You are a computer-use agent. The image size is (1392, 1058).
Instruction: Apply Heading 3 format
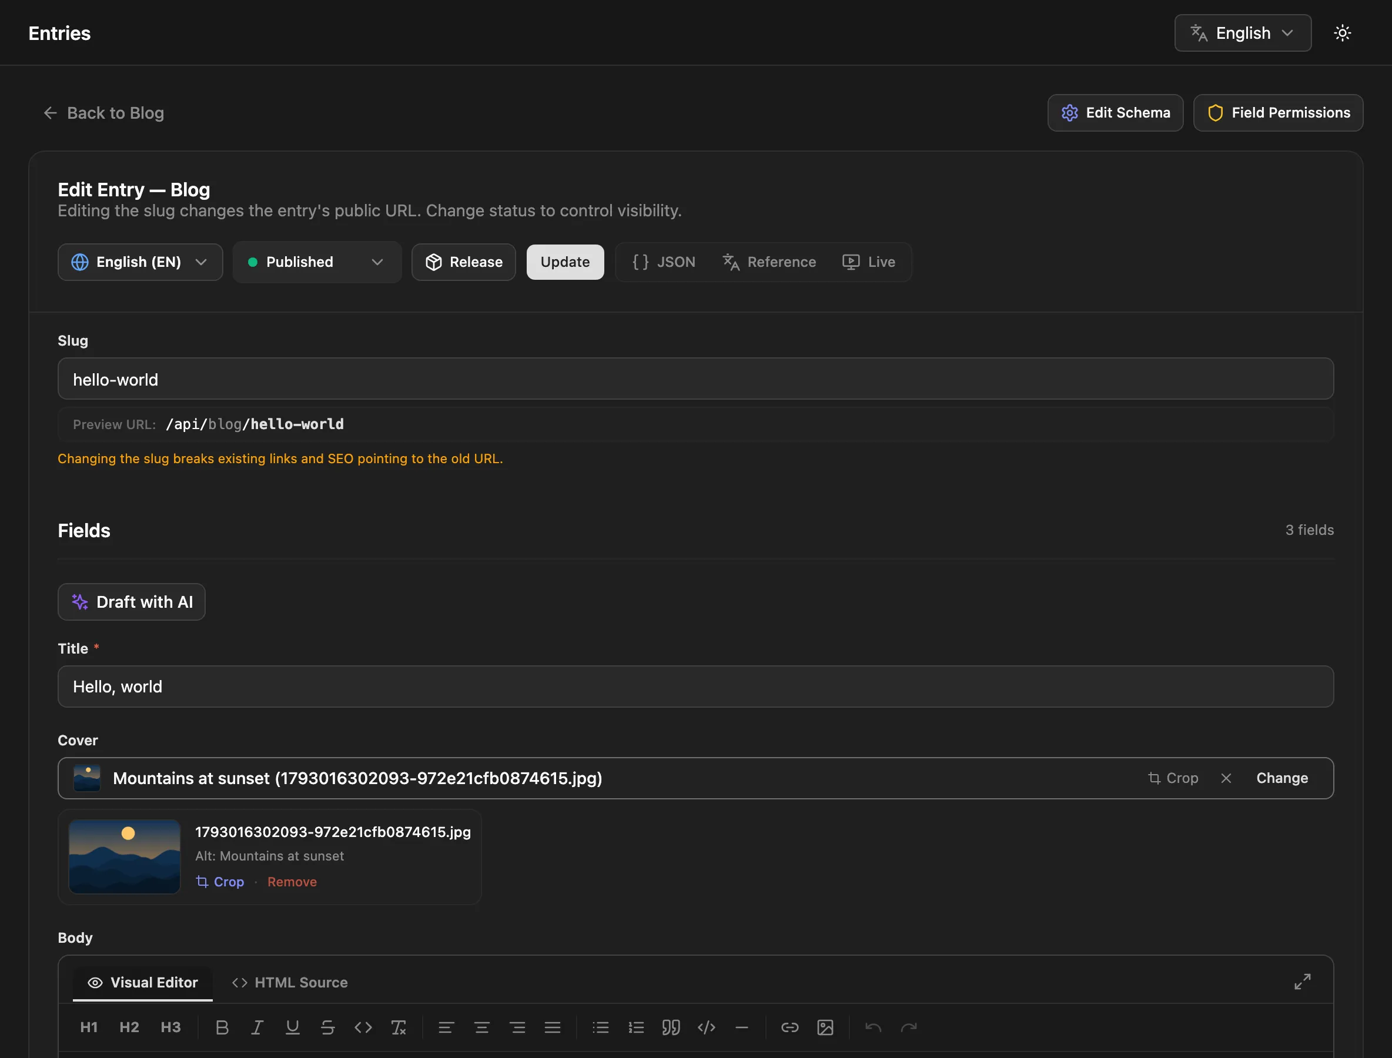(170, 1027)
